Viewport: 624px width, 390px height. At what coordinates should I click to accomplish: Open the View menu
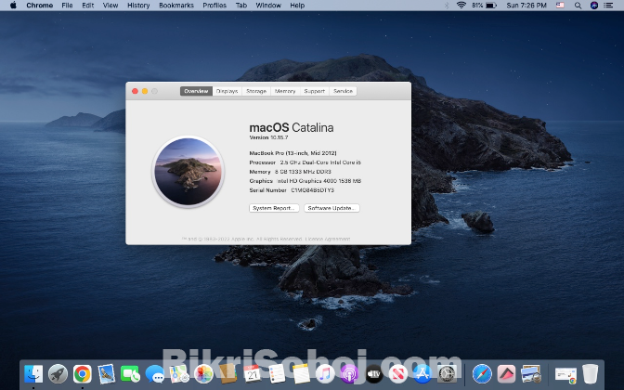coord(110,6)
